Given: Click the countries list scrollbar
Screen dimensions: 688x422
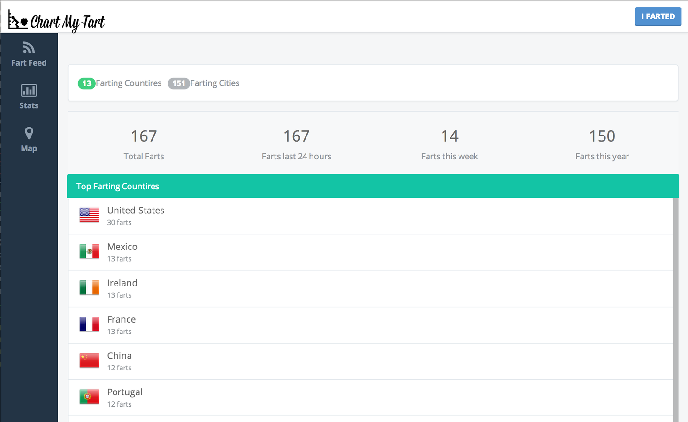Looking at the screenshot, I should pos(676,310).
